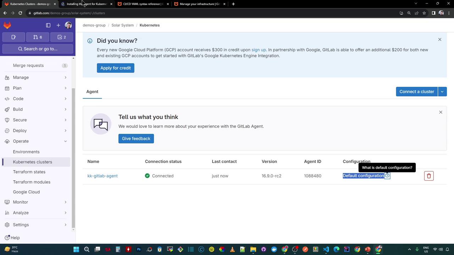Open Terraform modules in the sidebar
454x255 pixels.
(x=37, y=182)
